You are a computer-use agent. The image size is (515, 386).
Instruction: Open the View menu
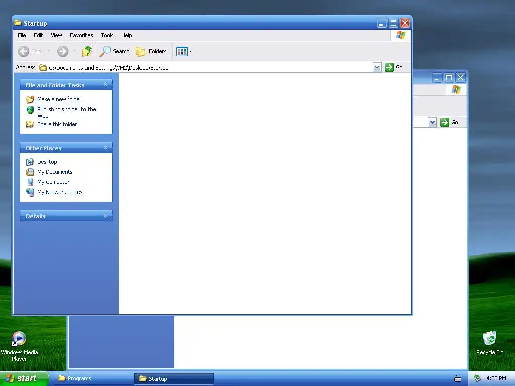[x=56, y=35]
